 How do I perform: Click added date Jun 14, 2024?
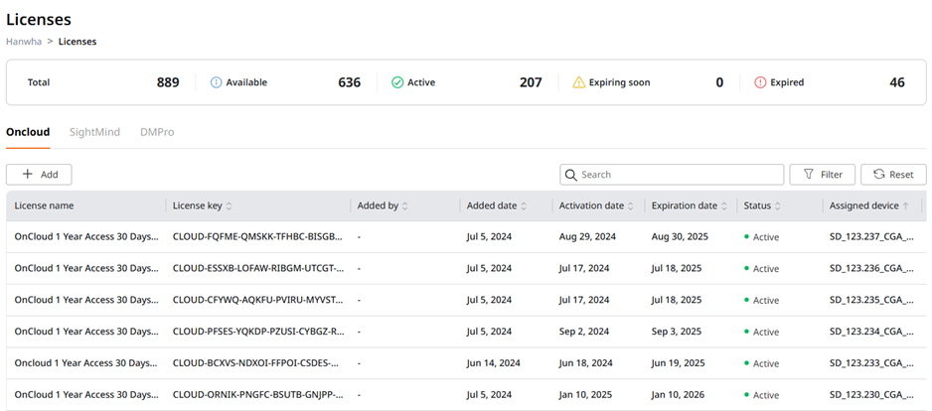coord(494,363)
